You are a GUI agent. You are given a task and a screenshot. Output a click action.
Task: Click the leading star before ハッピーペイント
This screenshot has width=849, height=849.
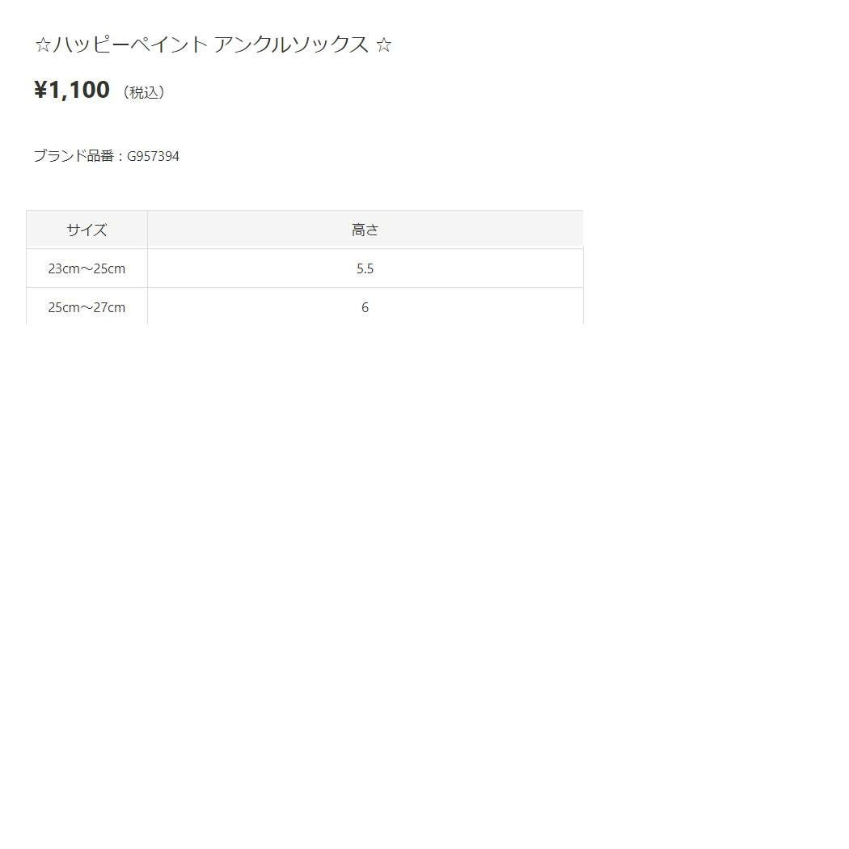43,45
